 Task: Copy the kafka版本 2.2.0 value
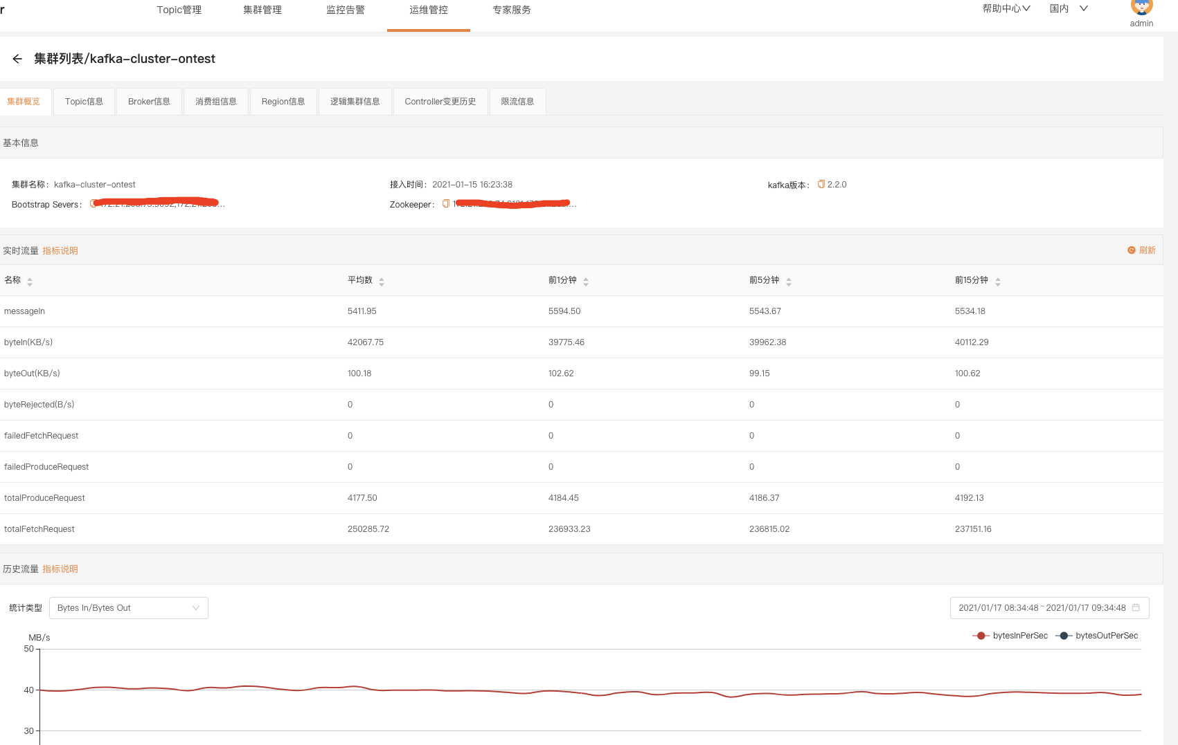pyautogui.click(x=821, y=185)
